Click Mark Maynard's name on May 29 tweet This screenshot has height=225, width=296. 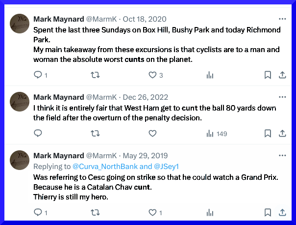(58, 156)
